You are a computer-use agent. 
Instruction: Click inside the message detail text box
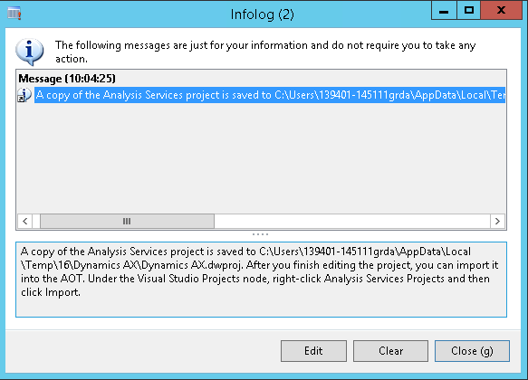pyautogui.click(x=261, y=279)
